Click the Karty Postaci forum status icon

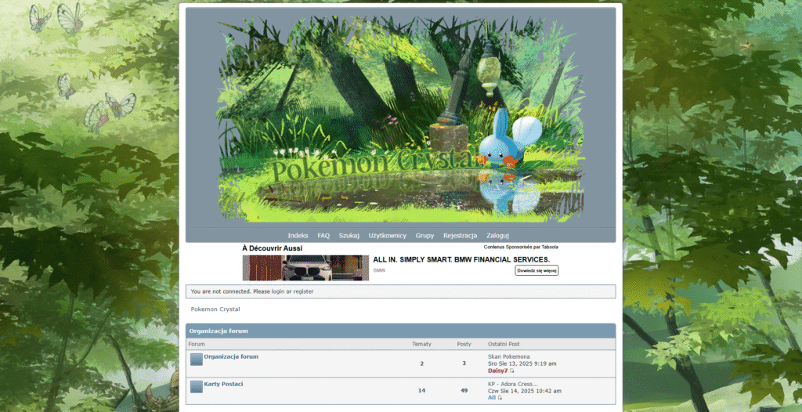click(x=197, y=387)
